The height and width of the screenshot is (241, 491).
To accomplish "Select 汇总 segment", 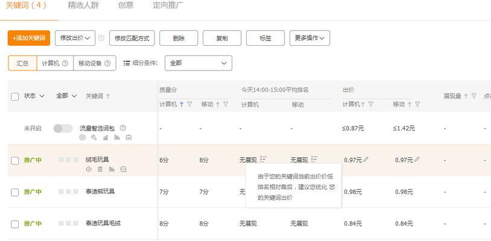I will (22, 63).
